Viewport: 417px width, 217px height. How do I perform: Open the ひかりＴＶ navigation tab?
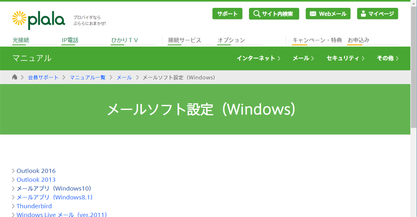click(125, 40)
